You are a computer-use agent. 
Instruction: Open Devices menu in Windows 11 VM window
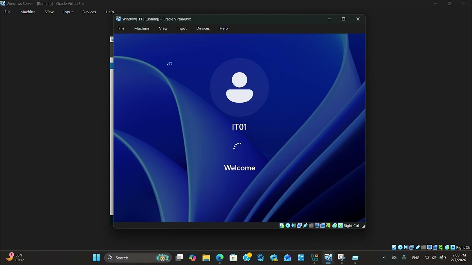tap(203, 28)
